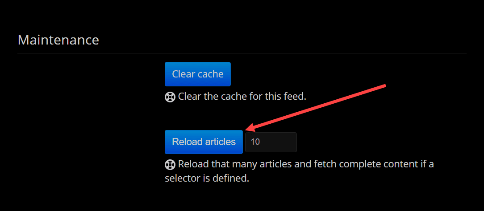Place cursor after the number 10
This screenshot has height=211, width=484.
tap(260, 142)
